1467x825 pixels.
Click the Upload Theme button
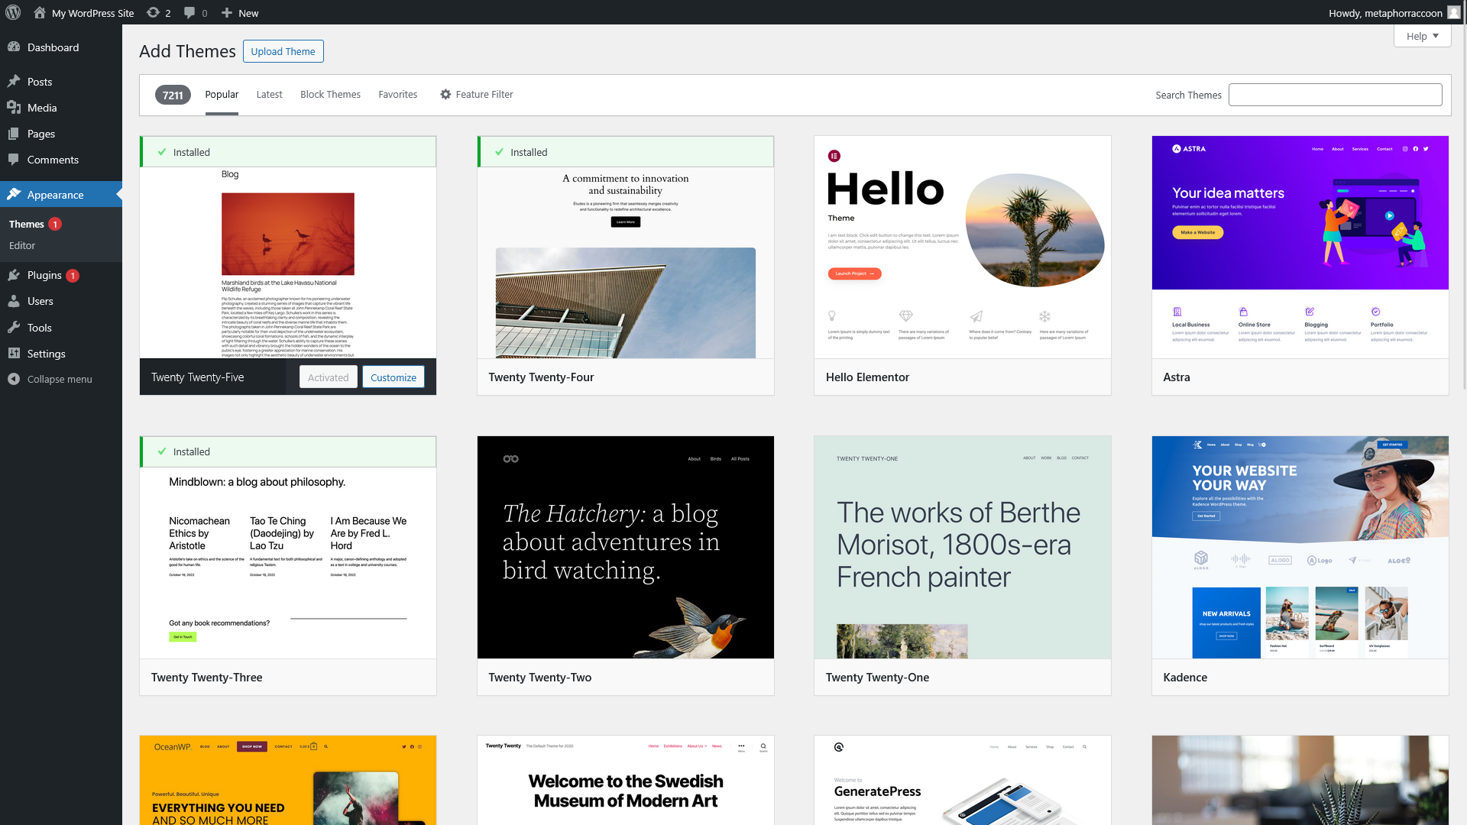click(283, 51)
